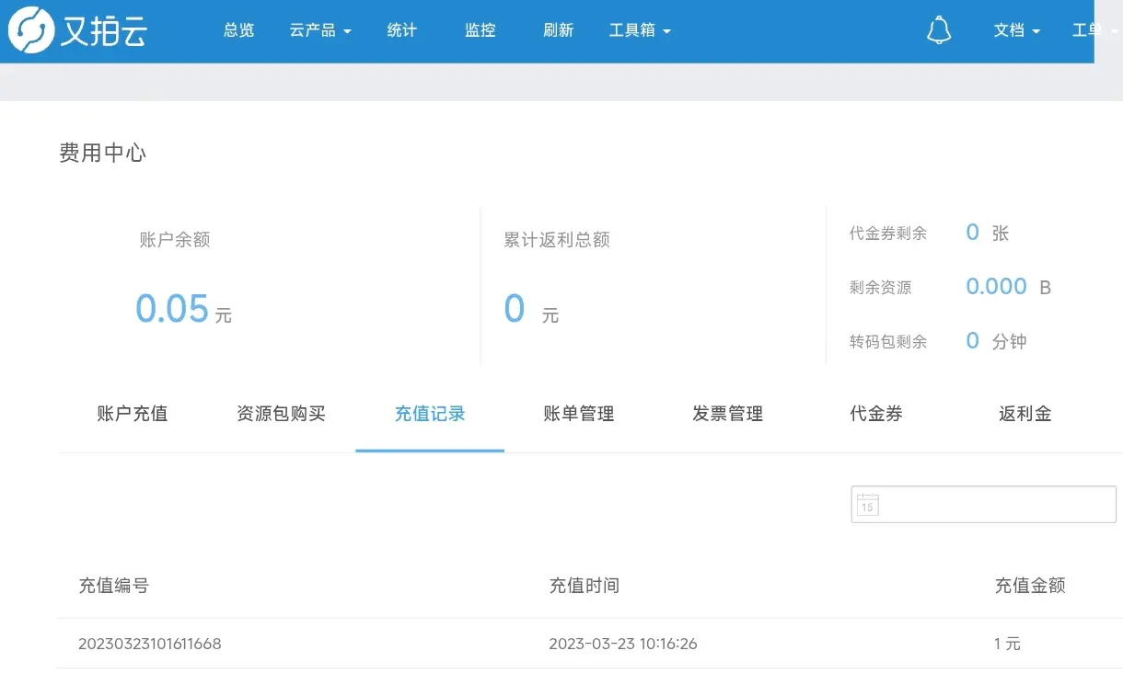
Task: Expand the 云产品 dropdown menu
Action: (x=320, y=30)
